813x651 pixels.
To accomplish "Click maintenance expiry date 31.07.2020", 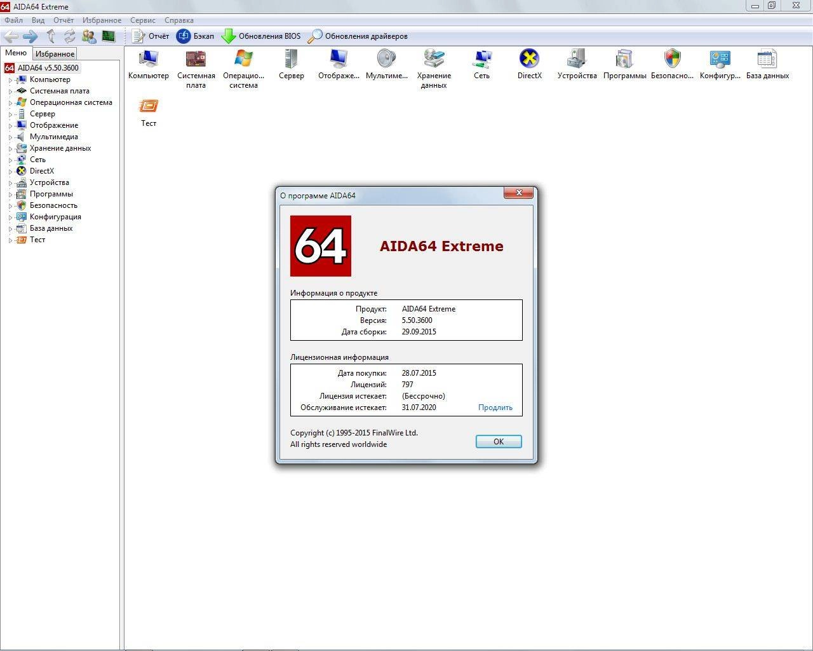I will (419, 408).
